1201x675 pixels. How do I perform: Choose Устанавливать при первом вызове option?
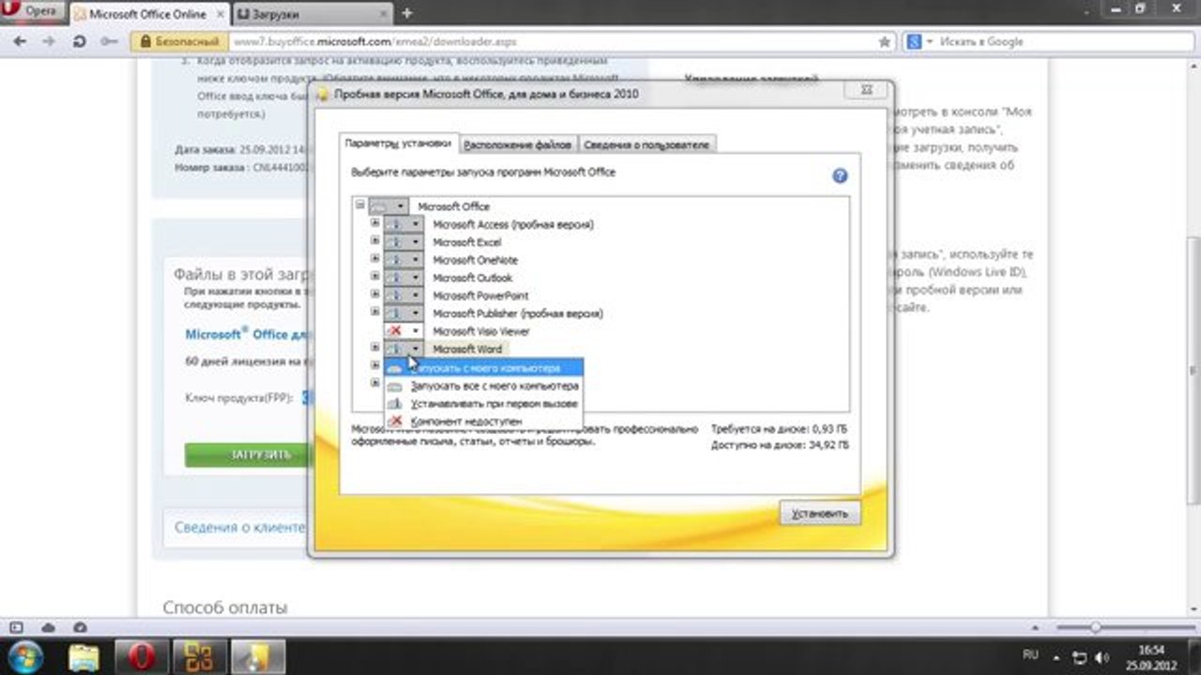point(484,404)
